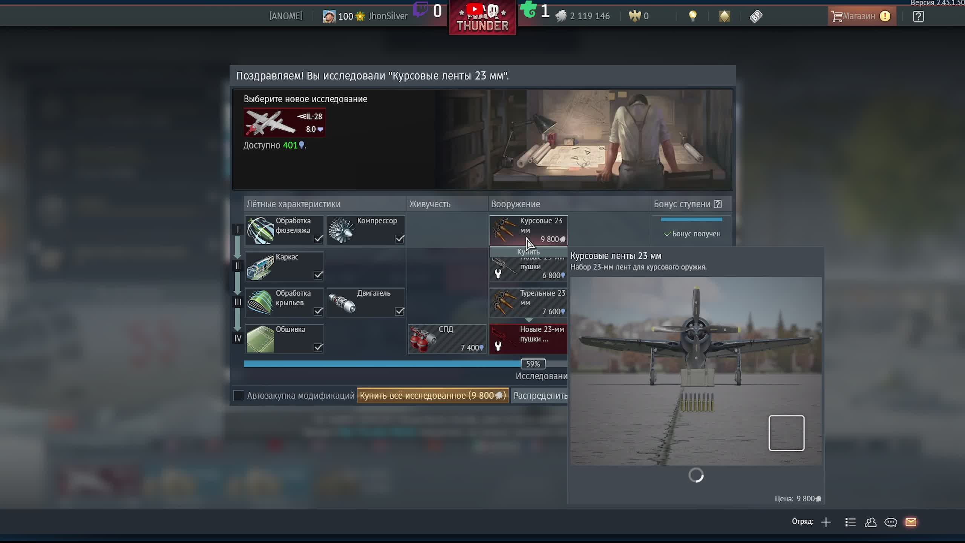
Task: Click Купить всё исследованное button
Action: (x=433, y=396)
